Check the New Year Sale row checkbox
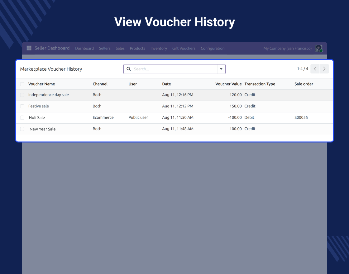The height and width of the screenshot is (274, 349). [22, 129]
